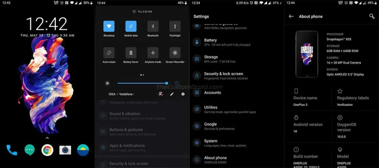Tap the alarm Thu 3:30 AM in panel
Viewport: 379px width, 168px height.
coord(142,11)
